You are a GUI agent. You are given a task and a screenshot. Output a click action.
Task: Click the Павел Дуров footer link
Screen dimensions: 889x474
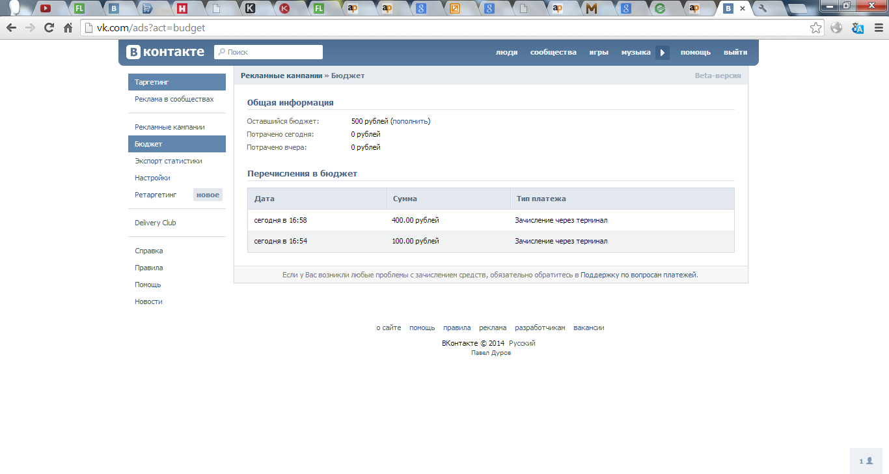point(491,353)
